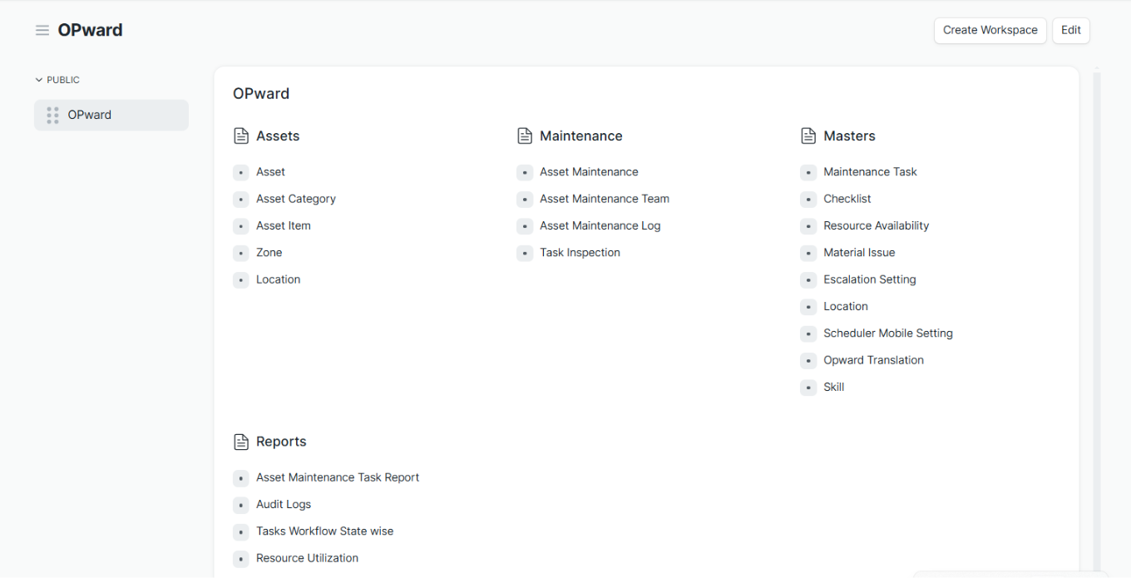The width and height of the screenshot is (1131, 583).
Task: Click the document icon next to Maintenance heading
Action: point(525,136)
